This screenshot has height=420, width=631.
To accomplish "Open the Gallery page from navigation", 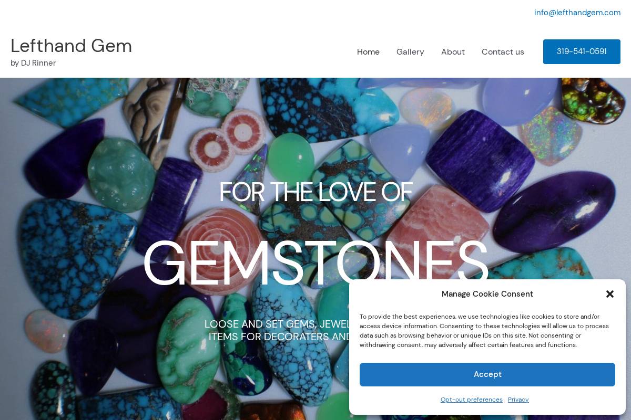I will (x=410, y=51).
